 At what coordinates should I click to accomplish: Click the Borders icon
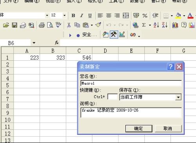[x=166, y=16]
